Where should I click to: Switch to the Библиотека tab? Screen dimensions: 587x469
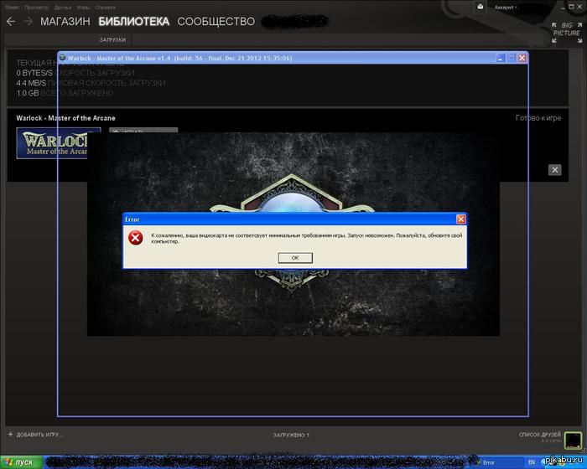coord(133,21)
